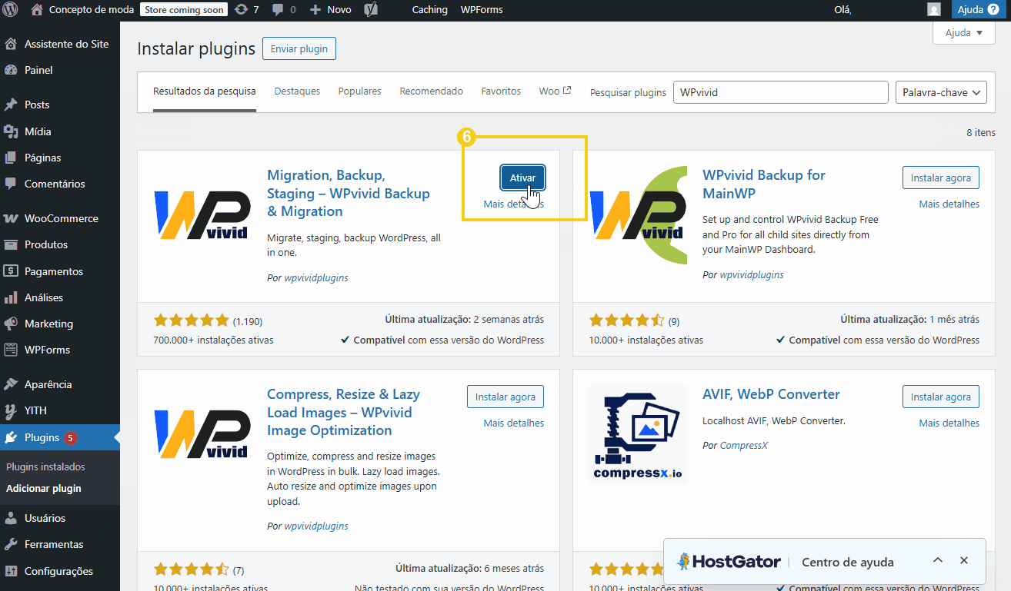Screen dimensions: 1011x591
Task: Open Compress, Resize & Lazy Load title
Action: 343,412
